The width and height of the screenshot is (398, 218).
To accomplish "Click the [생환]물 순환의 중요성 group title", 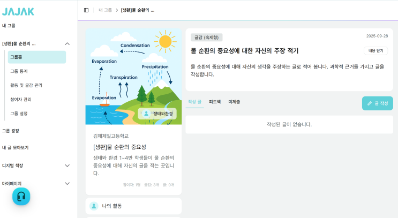I will tap(119, 147).
